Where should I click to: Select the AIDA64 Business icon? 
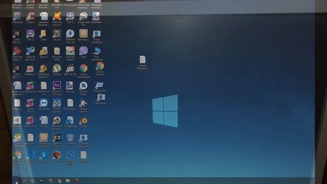(x=57, y=106)
